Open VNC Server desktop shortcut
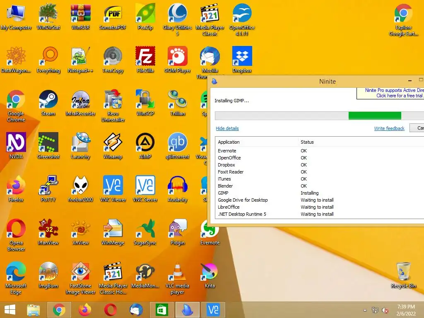This screenshot has height=318, width=424. pyautogui.click(x=145, y=189)
